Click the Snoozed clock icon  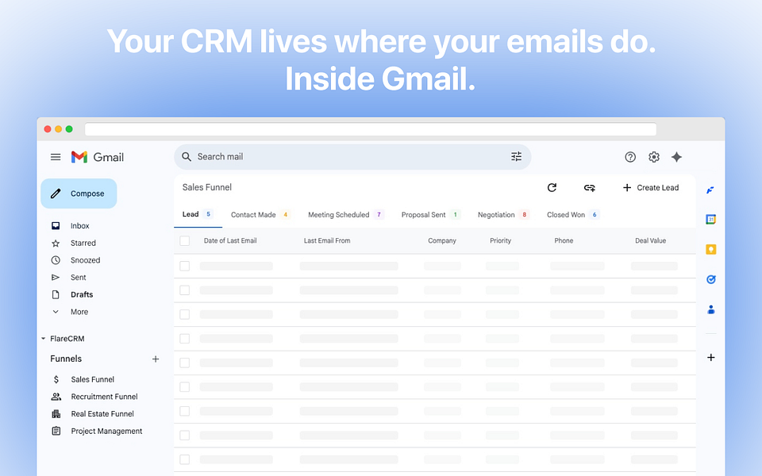56,260
